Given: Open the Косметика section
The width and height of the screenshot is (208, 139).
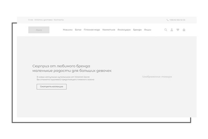Looking at the screenshot, I should click(109, 30).
